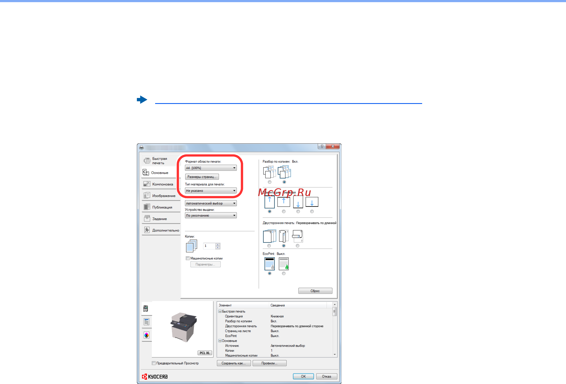Click the copies number field
Screen dimensions: 566x384
tap(209, 246)
